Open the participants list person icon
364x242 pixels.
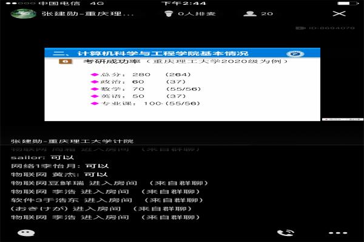(x=250, y=14)
